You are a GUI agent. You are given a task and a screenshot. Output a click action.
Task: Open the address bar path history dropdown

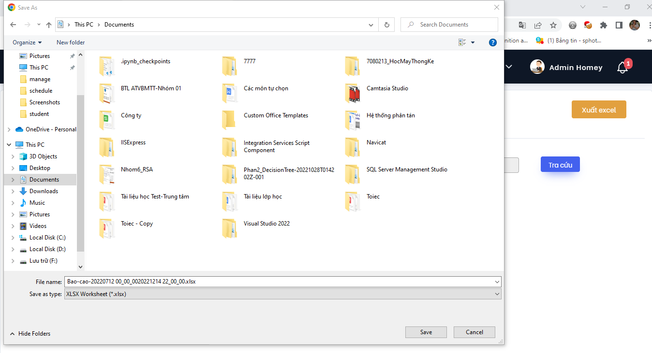[371, 25]
